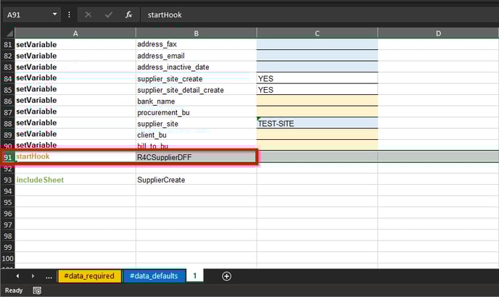Select column A header

coord(75,33)
